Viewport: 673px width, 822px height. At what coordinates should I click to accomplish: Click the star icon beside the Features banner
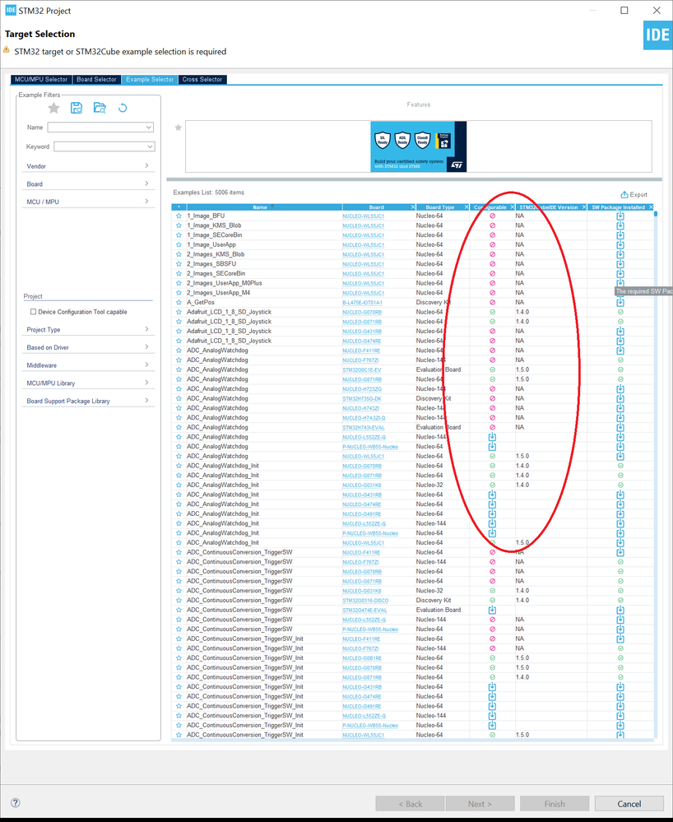179,128
